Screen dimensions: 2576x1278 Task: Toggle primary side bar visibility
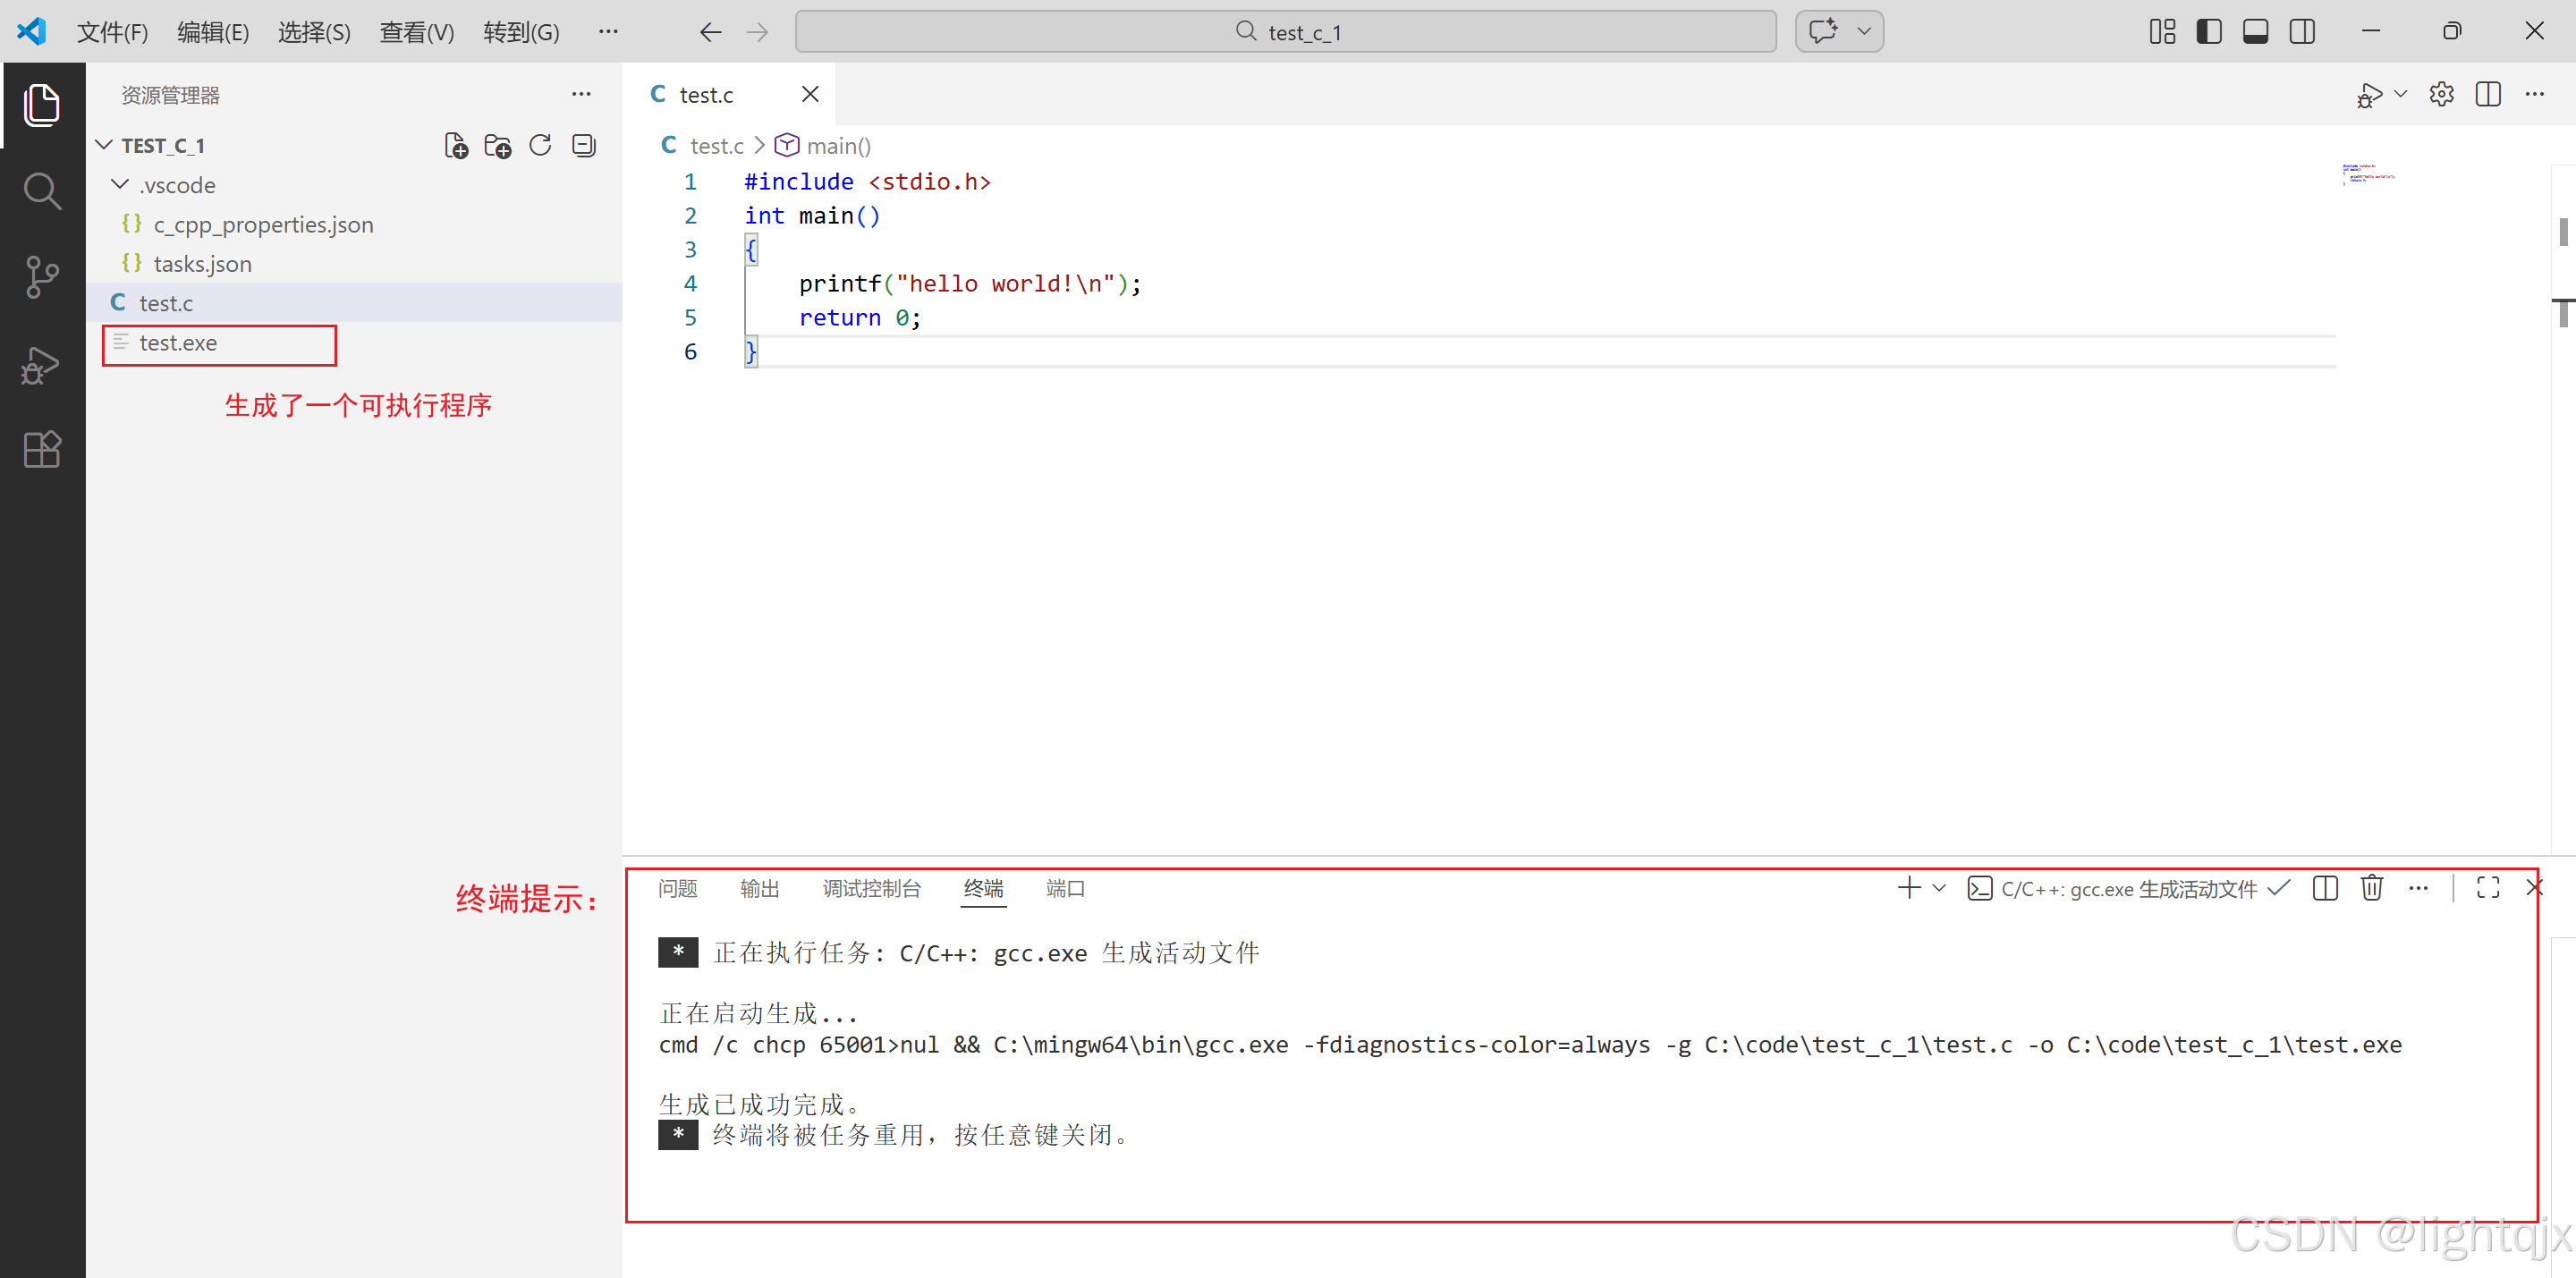[x=2209, y=32]
